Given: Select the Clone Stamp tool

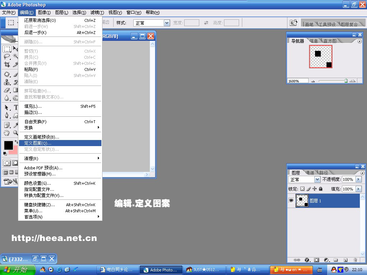Looking at the screenshot, I should pyautogui.click(x=7, y=82).
